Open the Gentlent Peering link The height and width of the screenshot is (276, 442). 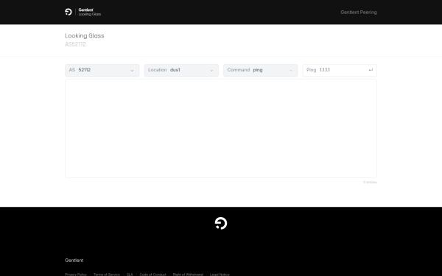(359, 12)
